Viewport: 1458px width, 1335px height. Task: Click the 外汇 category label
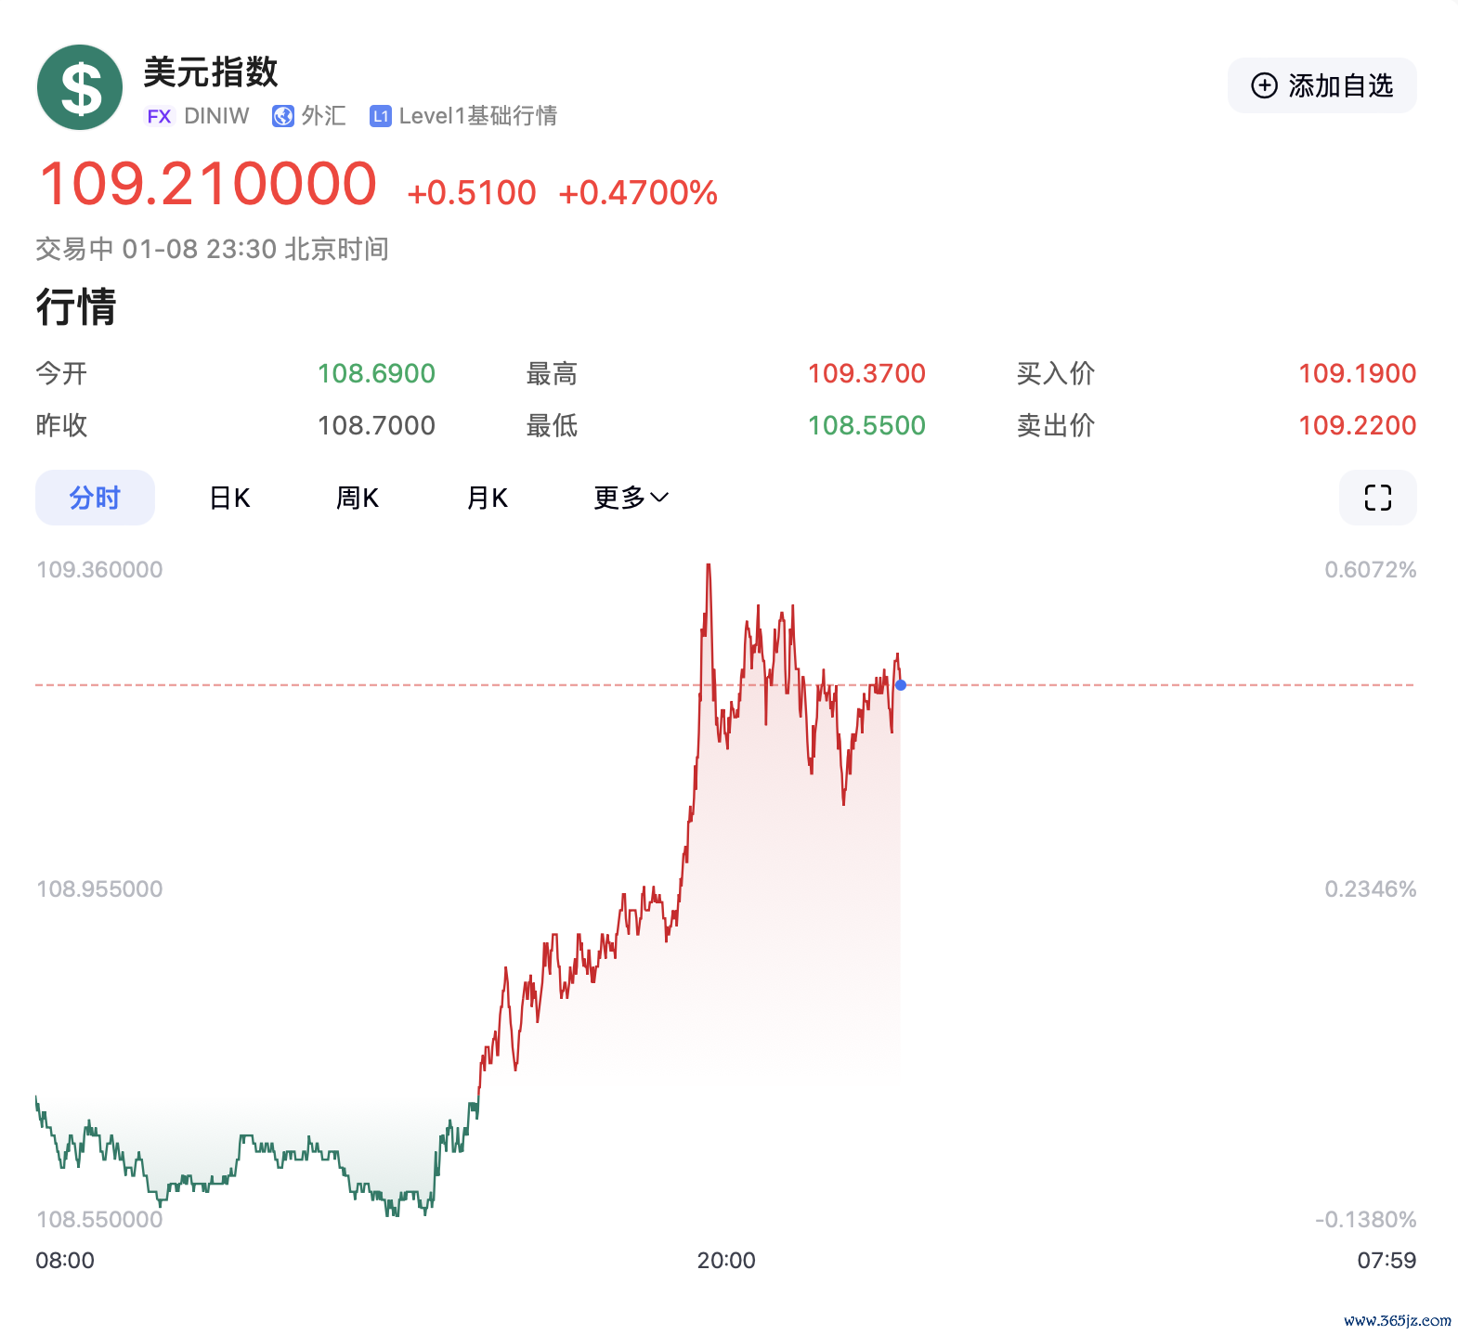click(324, 116)
